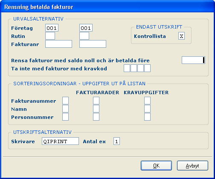This screenshot has height=179, width=215.
Task: Toggle Kravuppgifter box for Fakturanummer row
Action: click(x=147, y=101)
